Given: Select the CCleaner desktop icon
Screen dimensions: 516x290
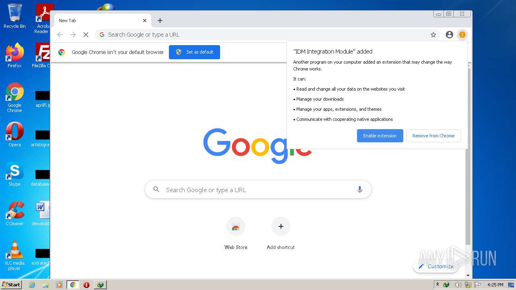Looking at the screenshot, I should tap(15, 213).
